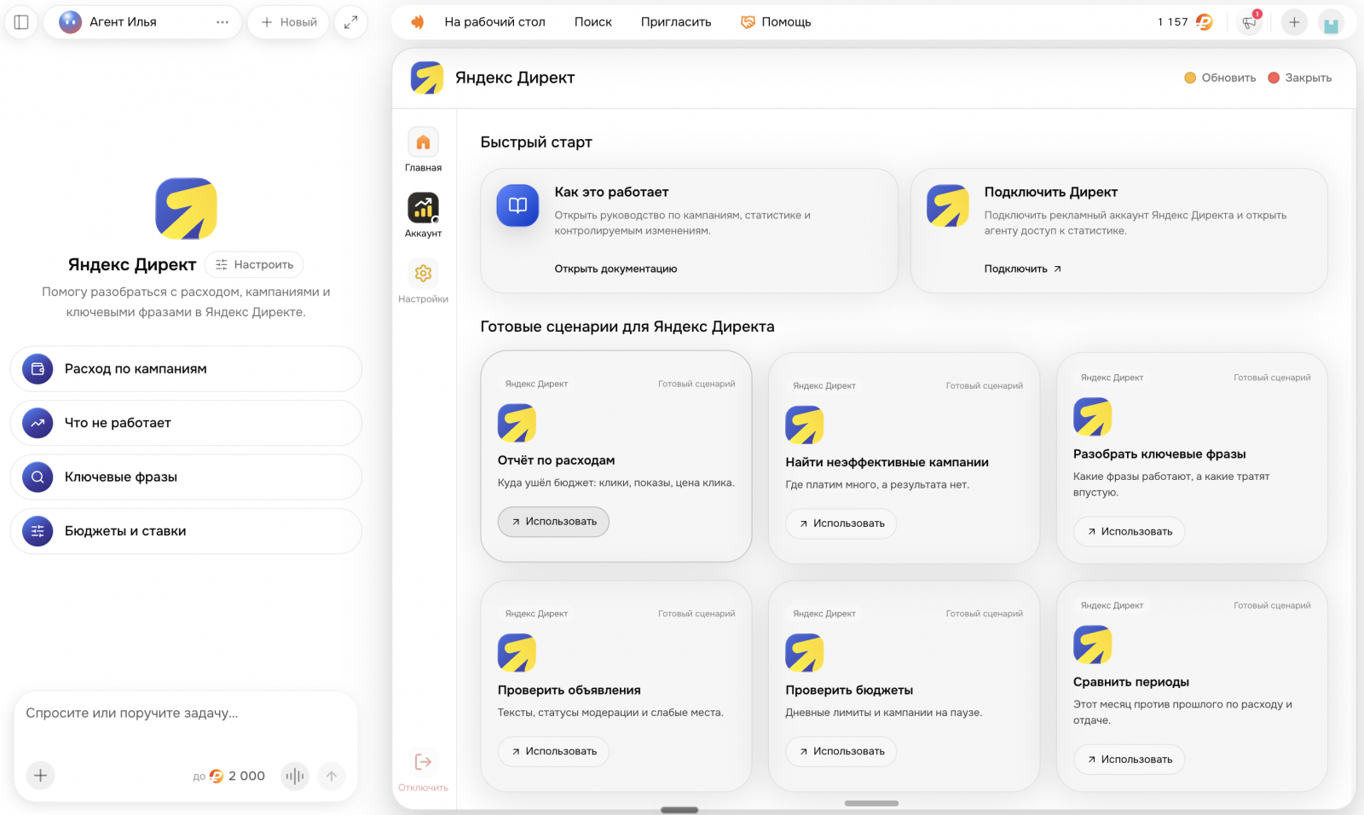This screenshot has width=1364, height=815.
Task: Create a new chat with the Новый button
Action: tap(289, 22)
